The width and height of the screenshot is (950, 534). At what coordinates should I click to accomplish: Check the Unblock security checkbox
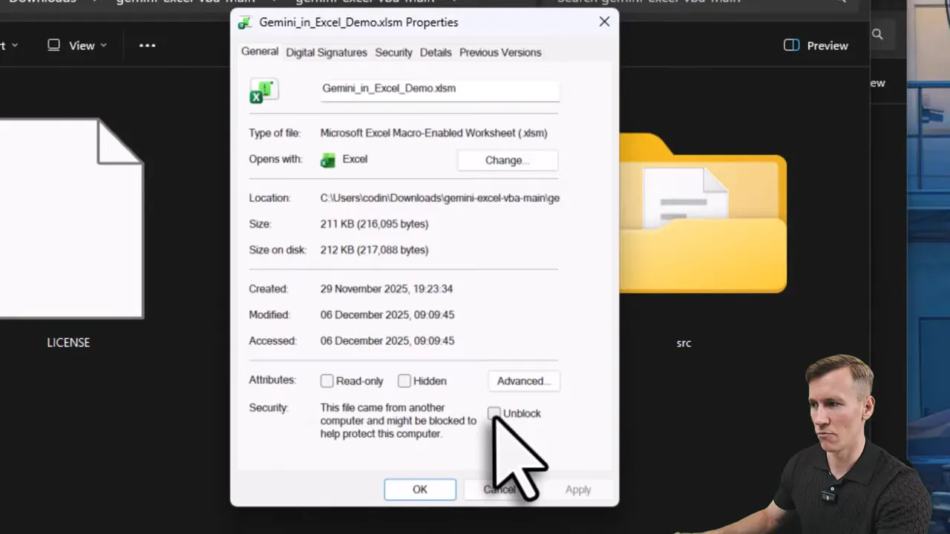(494, 413)
